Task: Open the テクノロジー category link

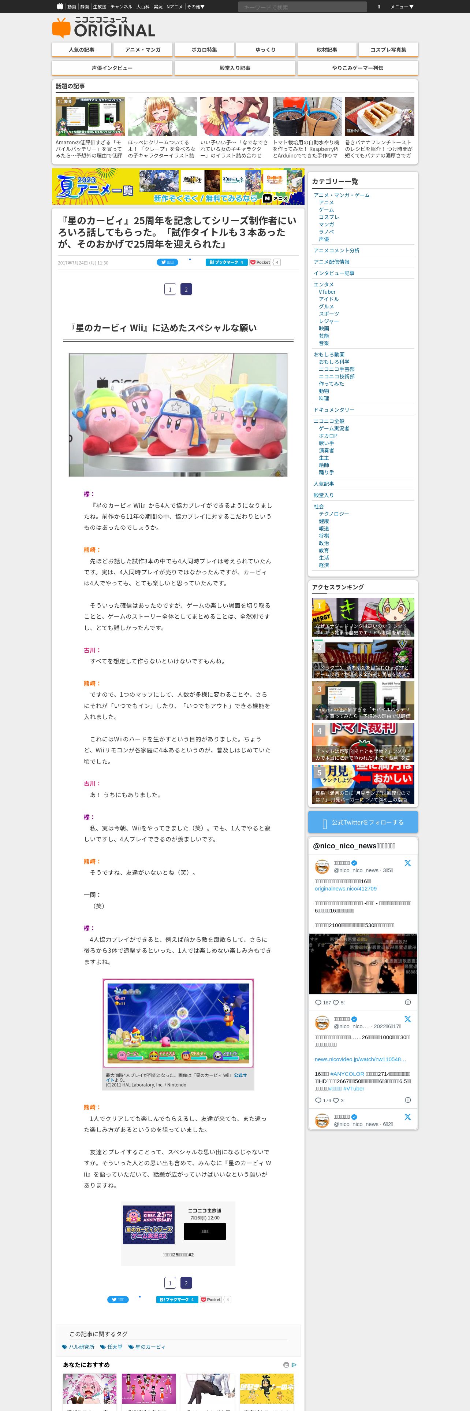Action: [x=334, y=514]
